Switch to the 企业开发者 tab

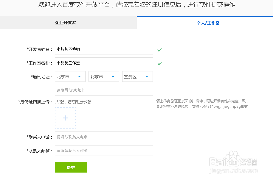(x=68, y=23)
